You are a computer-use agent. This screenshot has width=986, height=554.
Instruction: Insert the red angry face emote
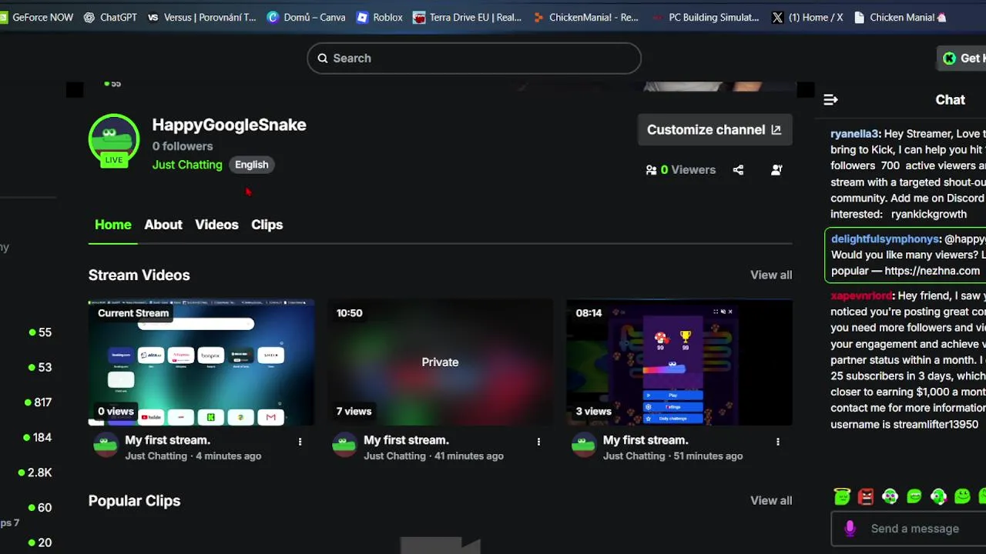pyautogui.click(x=866, y=496)
